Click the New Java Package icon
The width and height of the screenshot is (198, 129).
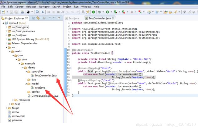click(x=149, y=12)
